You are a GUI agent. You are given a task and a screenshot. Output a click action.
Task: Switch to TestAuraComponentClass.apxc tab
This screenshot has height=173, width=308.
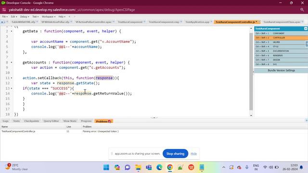tap(282, 22)
